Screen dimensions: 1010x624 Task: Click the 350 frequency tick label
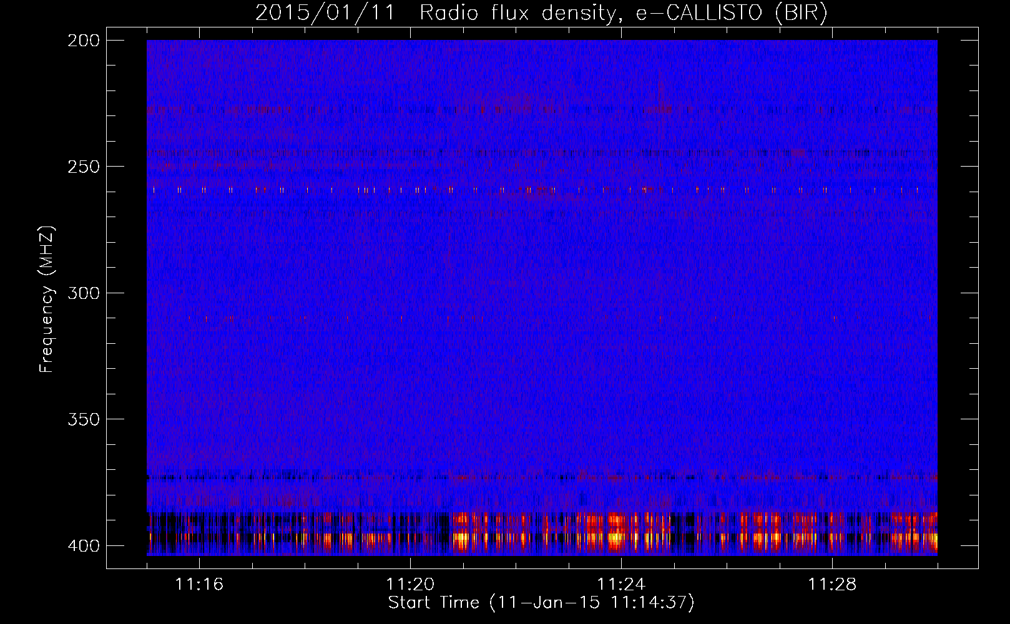pyautogui.click(x=83, y=419)
